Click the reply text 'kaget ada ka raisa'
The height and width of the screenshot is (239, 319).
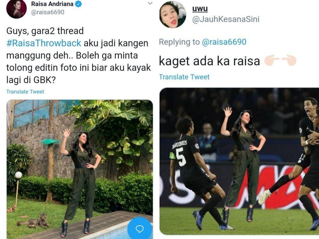click(209, 61)
